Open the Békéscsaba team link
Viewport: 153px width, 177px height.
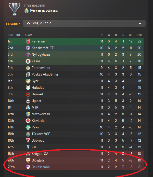click(x=41, y=167)
